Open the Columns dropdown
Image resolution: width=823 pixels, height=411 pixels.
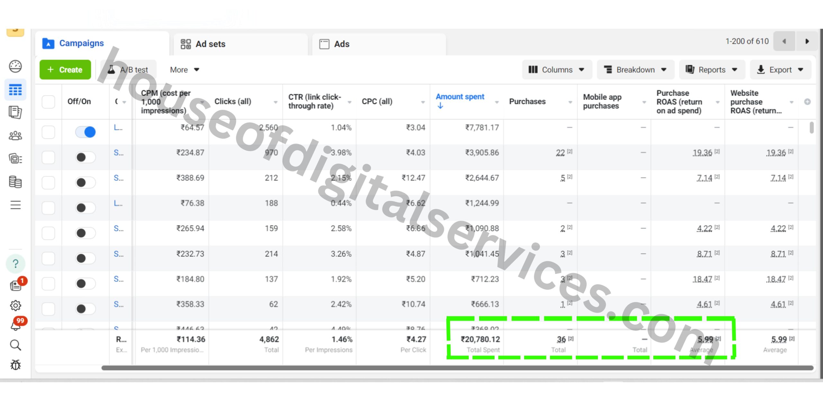point(556,70)
